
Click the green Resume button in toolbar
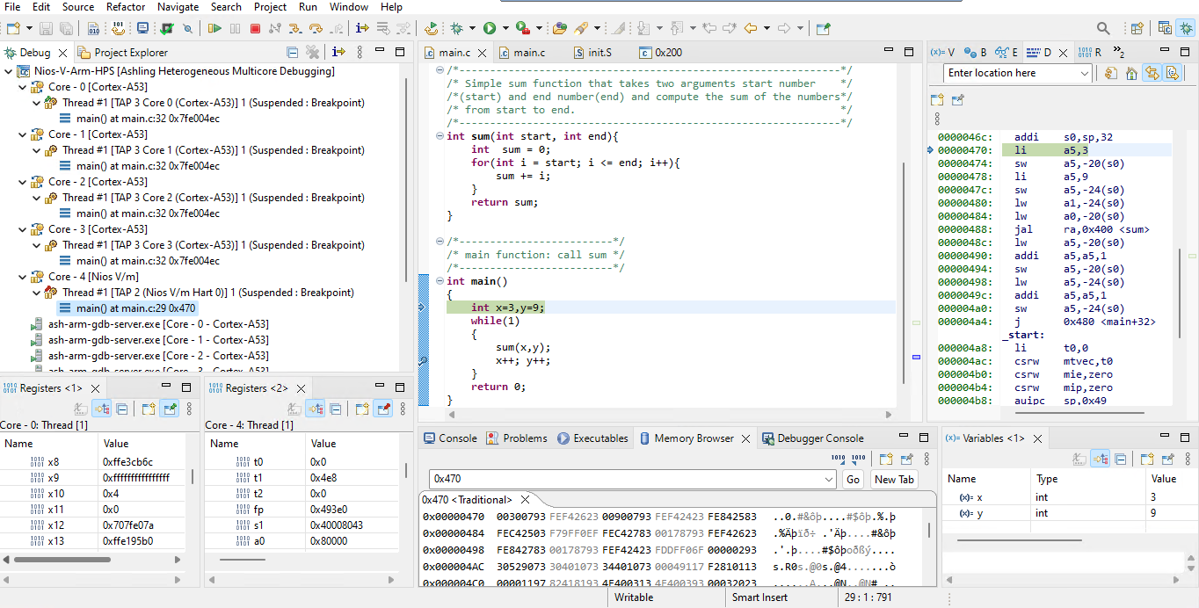click(x=214, y=28)
